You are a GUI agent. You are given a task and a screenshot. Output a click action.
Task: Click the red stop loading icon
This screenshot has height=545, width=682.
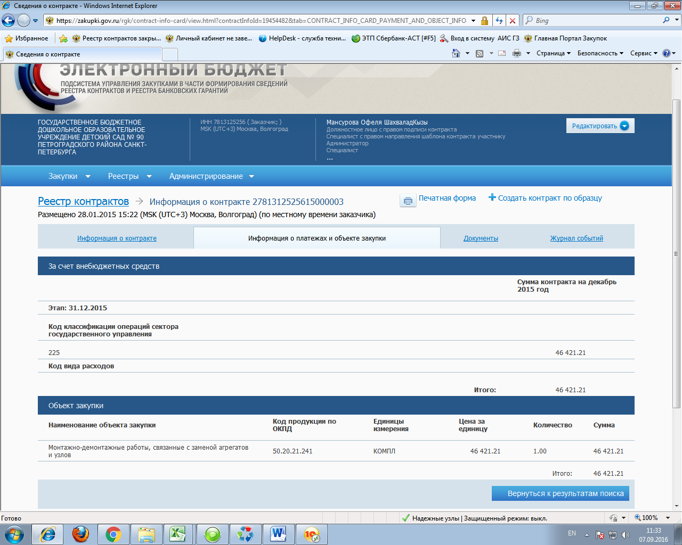[x=513, y=21]
